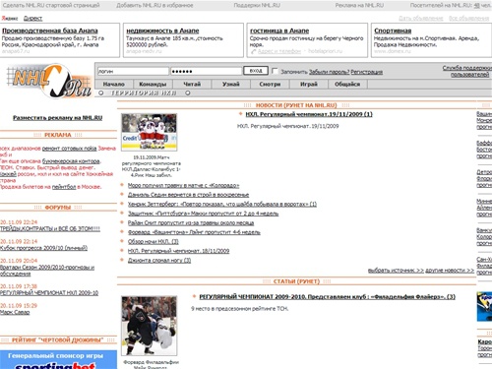This screenshot has height=369, width=492.
Task: Click Сделать NHL.RU стартовой страницей
Action: [x=51, y=5]
